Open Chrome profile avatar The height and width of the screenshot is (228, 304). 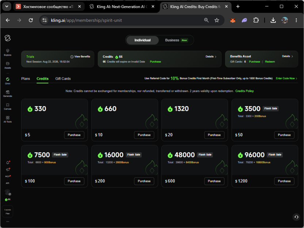284,20
